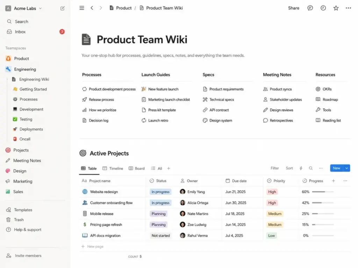
Task: Open Deployments page in sidebar
Action: (31, 129)
